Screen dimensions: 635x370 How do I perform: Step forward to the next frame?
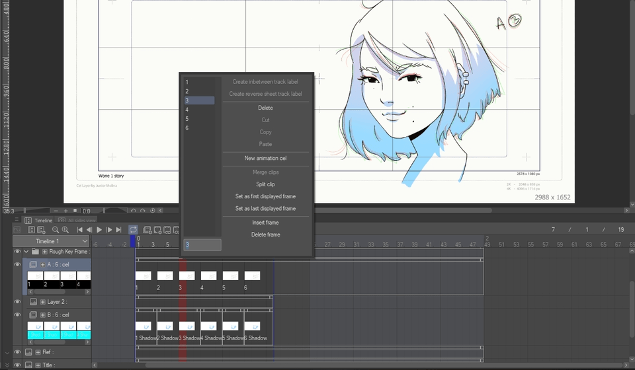click(x=109, y=230)
